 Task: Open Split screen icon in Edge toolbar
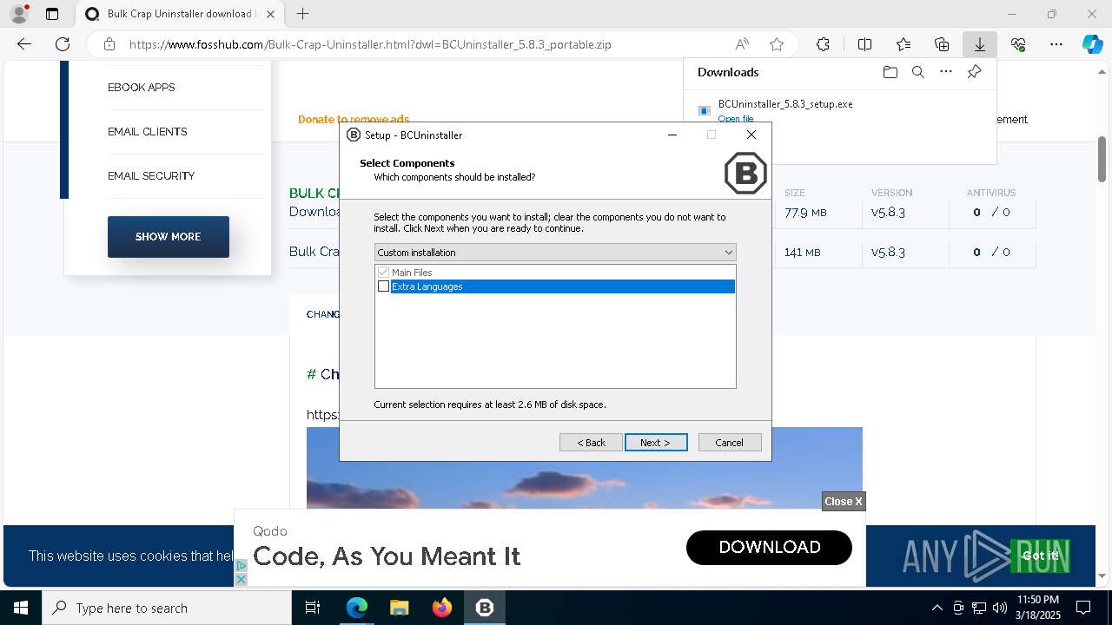864,44
